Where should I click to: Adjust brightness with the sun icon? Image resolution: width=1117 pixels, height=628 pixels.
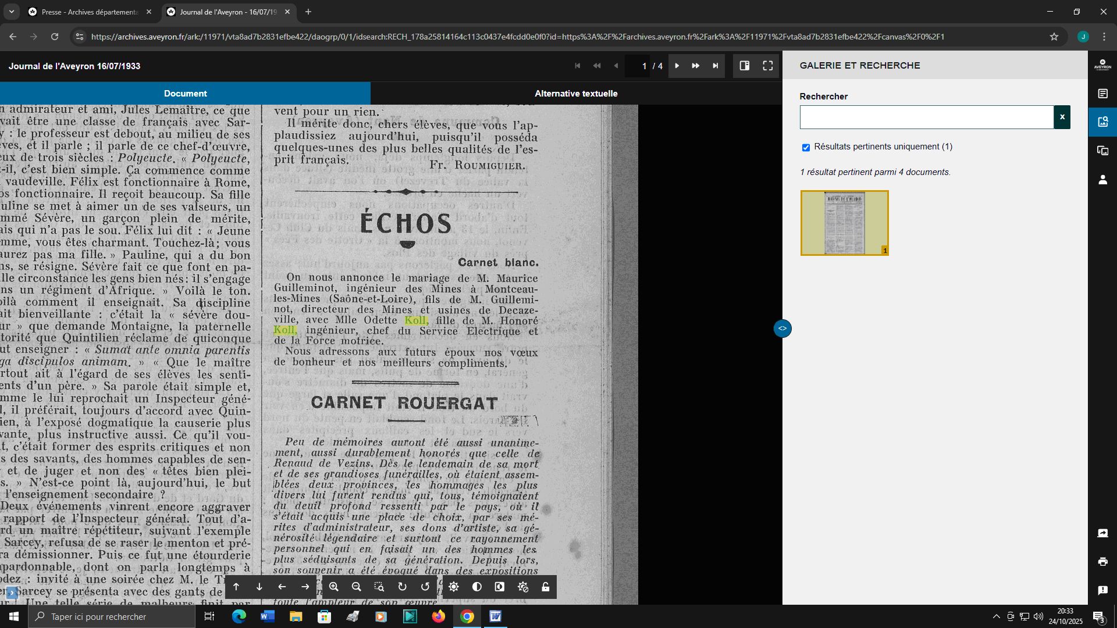454,587
